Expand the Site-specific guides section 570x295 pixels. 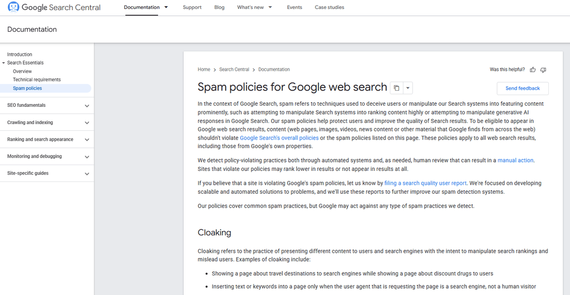pos(87,174)
